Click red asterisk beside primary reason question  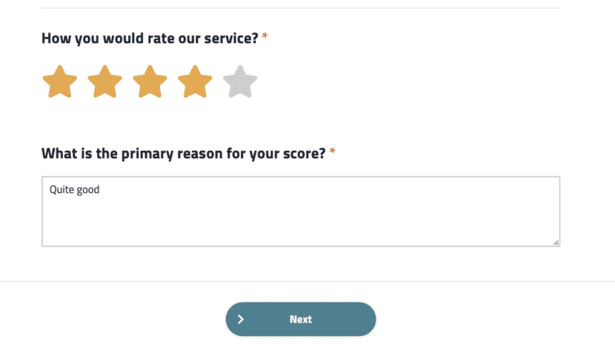point(333,153)
